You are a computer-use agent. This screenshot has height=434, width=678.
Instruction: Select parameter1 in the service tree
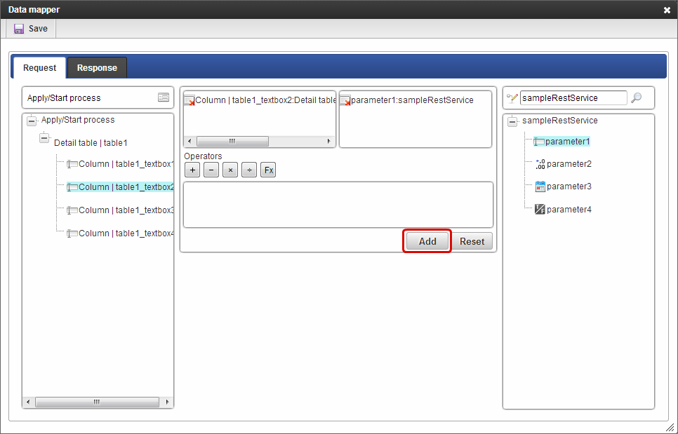561,142
